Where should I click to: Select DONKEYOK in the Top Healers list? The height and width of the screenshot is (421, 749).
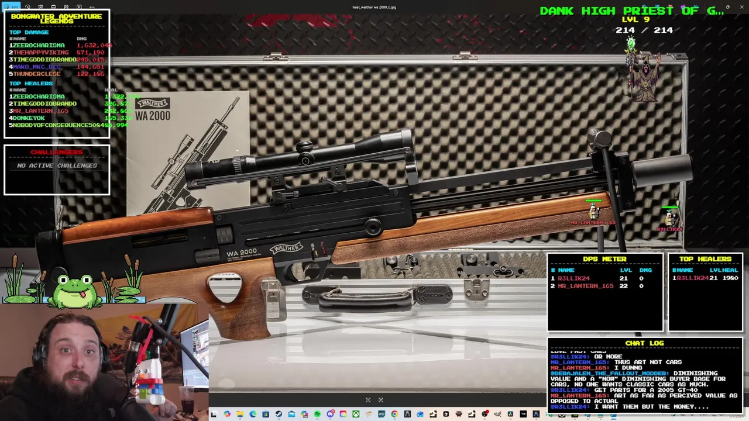tap(29, 118)
